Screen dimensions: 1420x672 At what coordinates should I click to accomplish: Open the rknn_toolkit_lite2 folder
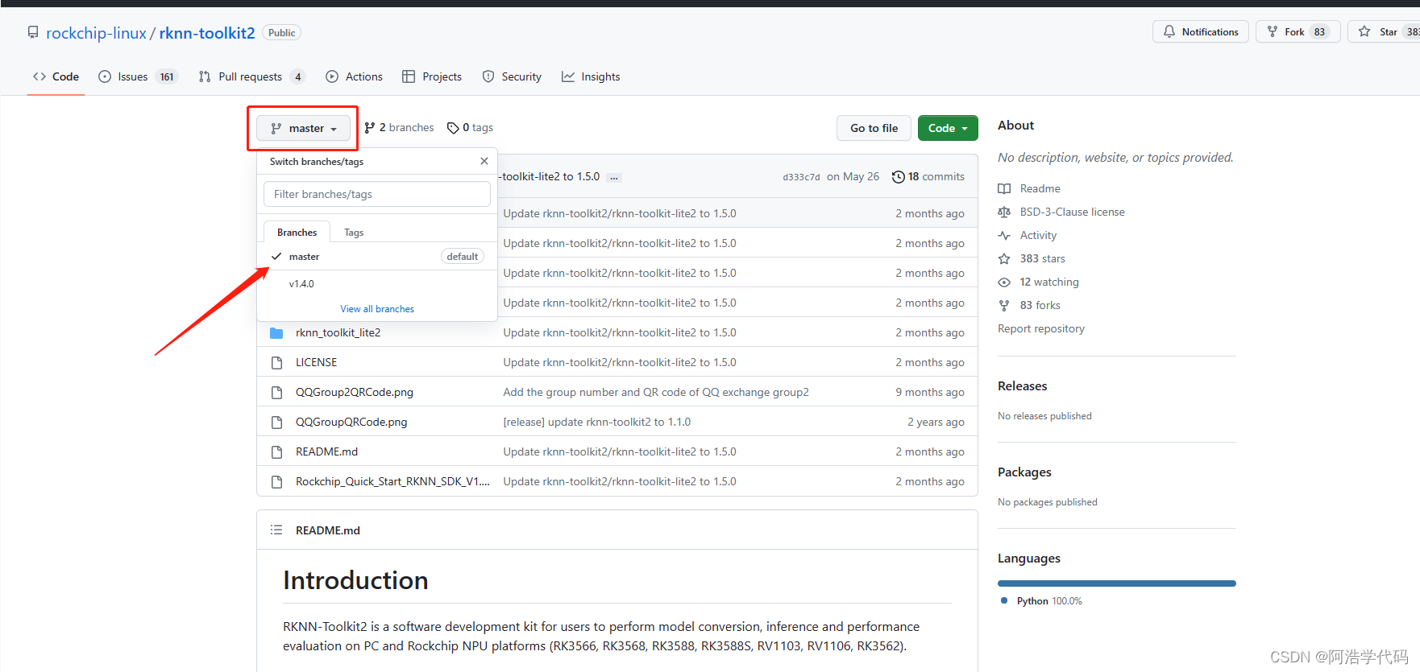pyautogui.click(x=338, y=332)
